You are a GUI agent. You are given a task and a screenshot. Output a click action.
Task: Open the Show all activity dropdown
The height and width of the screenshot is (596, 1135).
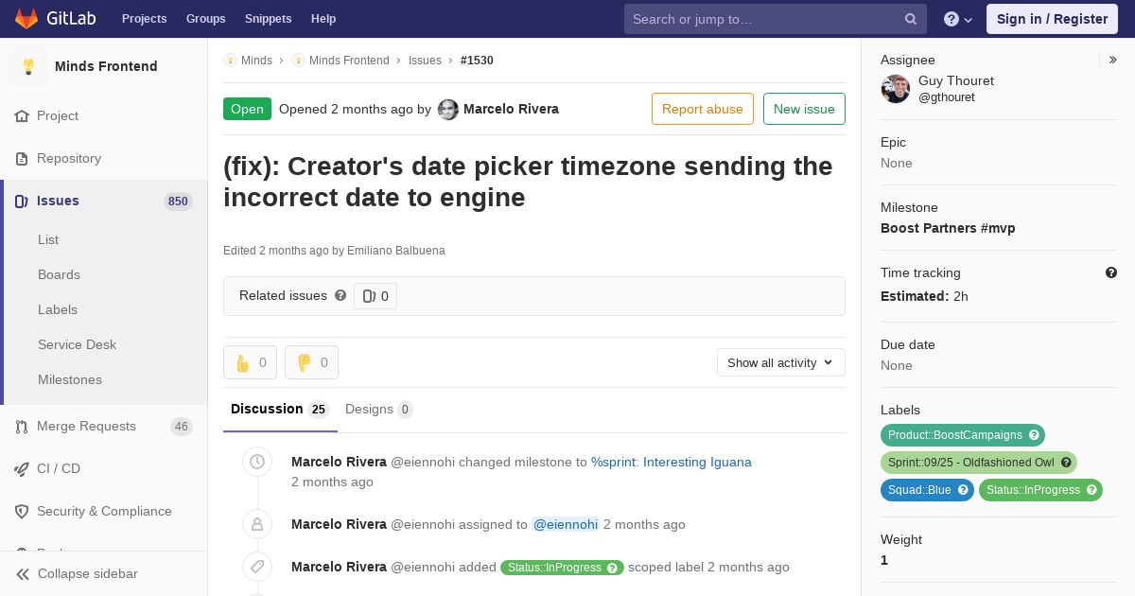[780, 362]
